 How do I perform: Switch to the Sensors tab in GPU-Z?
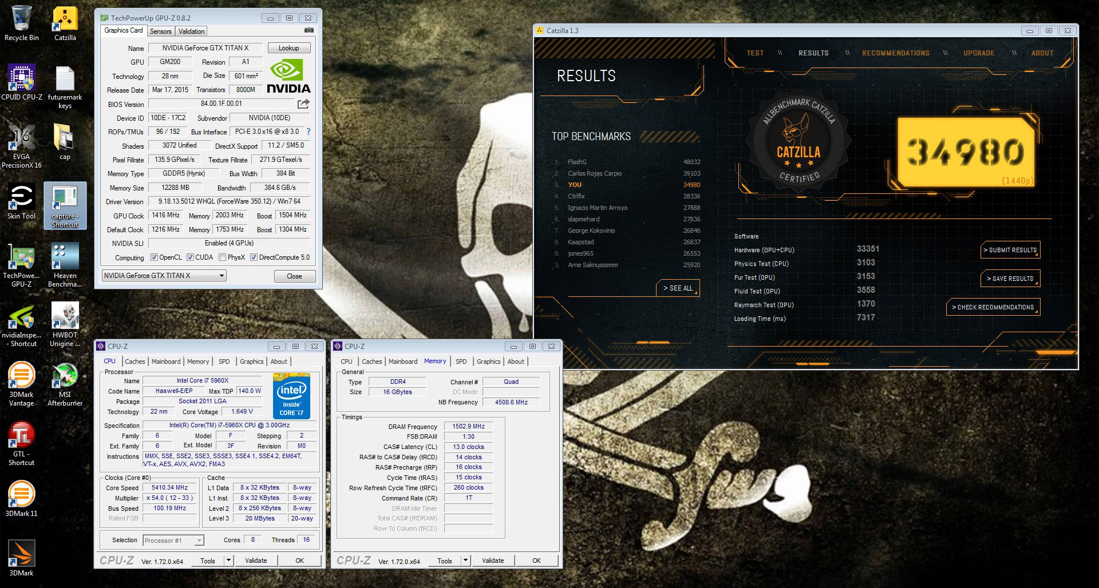(x=160, y=31)
